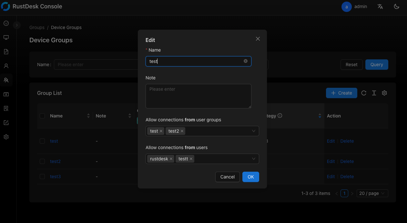The height and width of the screenshot is (223, 407).
Task: Open the Allow connections from user groups dropdown
Action: 254,131
